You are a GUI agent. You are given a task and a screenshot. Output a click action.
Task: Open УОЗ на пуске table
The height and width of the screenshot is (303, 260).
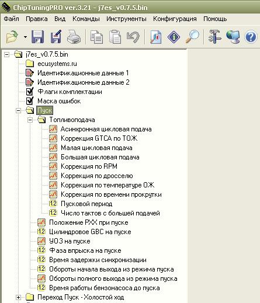click(x=70, y=241)
